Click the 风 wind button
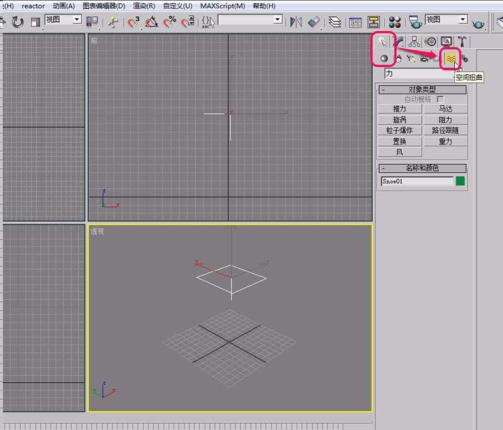 point(399,152)
